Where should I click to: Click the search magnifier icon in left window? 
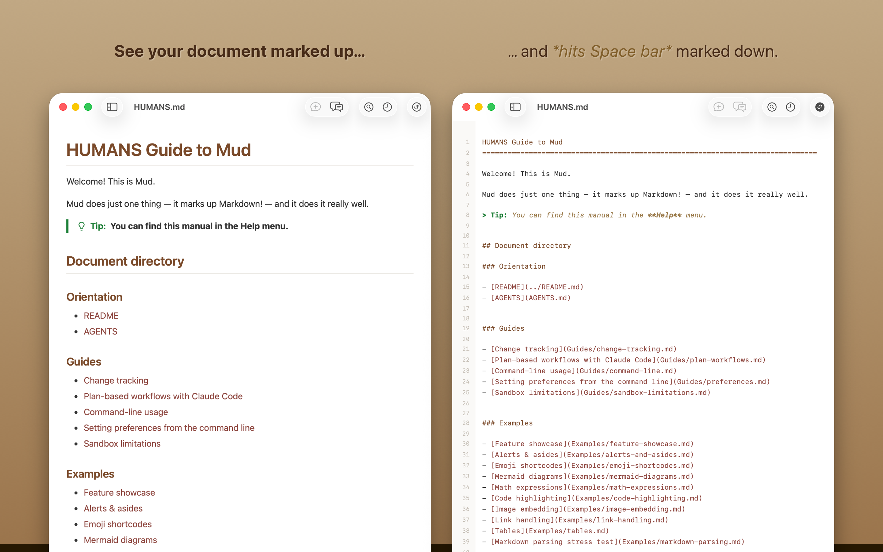pyautogui.click(x=369, y=107)
